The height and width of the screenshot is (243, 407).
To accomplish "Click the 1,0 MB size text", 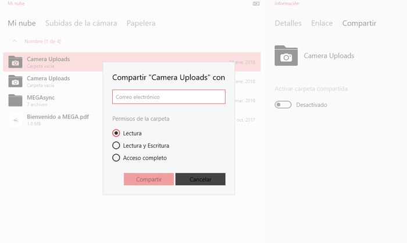I will [34, 124].
